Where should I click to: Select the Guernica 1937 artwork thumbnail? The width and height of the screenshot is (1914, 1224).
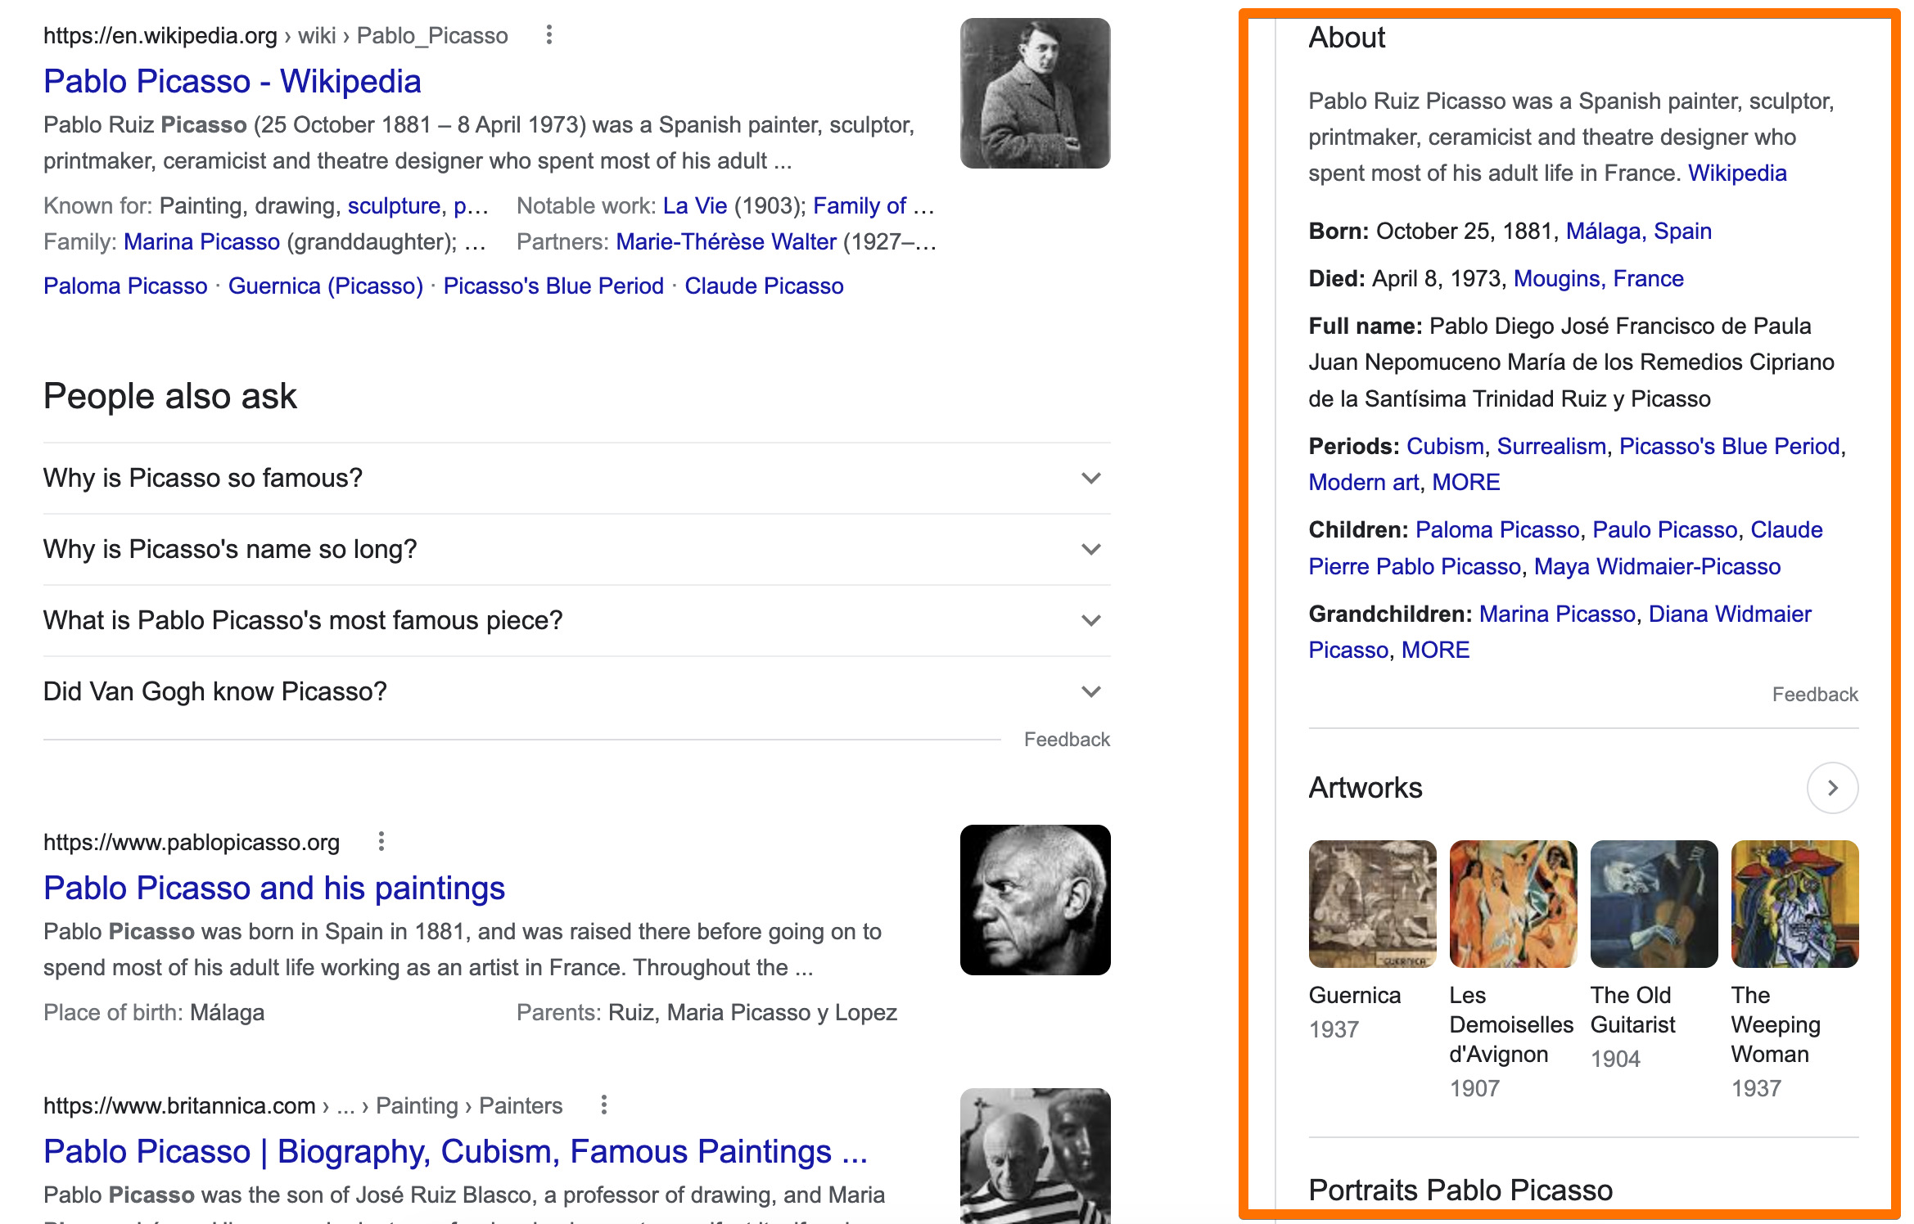coord(1372,903)
